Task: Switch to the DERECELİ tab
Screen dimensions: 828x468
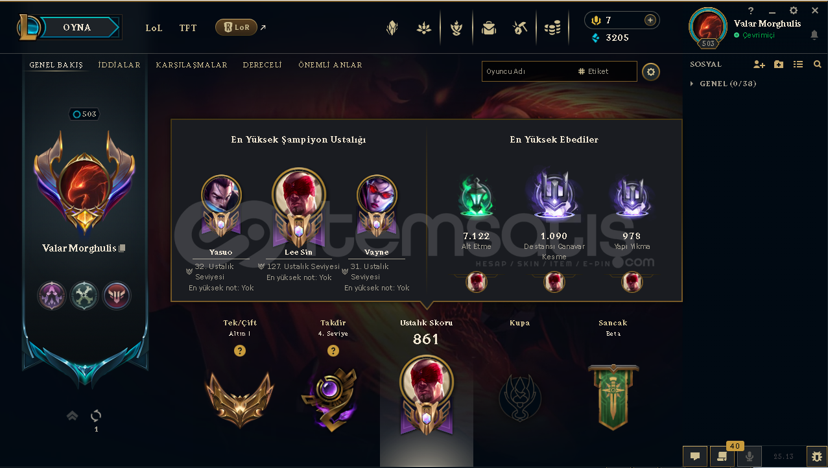Action: point(262,65)
